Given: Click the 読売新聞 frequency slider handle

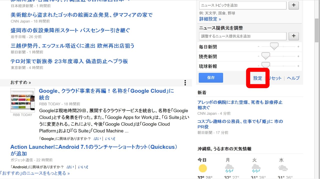Looking at the screenshot, I should [x=265, y=56].
